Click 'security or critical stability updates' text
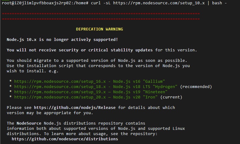The image size is (240, 144). click(106, 50)
